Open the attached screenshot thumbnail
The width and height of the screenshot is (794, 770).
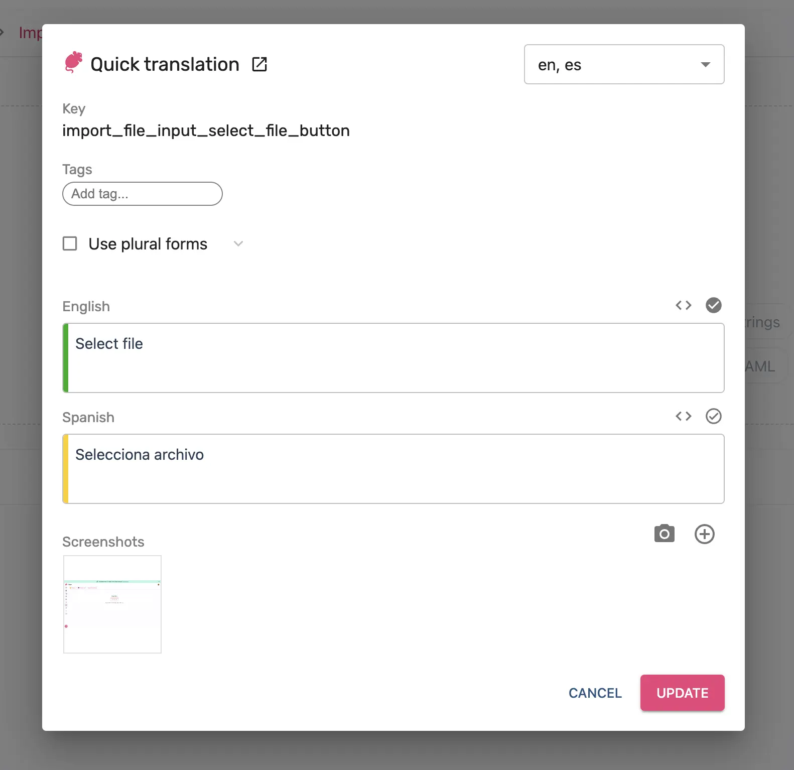[112, 604]
